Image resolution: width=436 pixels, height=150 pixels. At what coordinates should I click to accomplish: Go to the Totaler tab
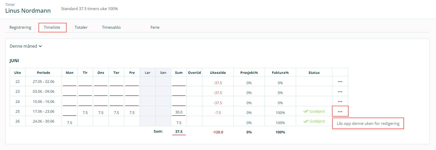pos(81,27)
